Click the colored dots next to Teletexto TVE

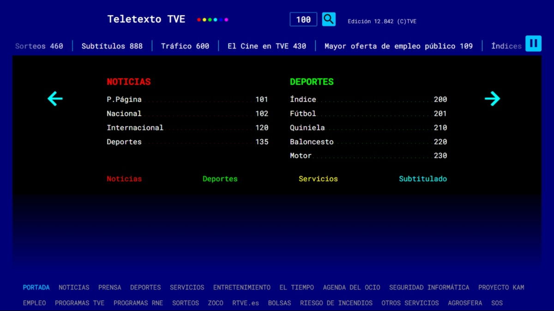tap(212, 19)
